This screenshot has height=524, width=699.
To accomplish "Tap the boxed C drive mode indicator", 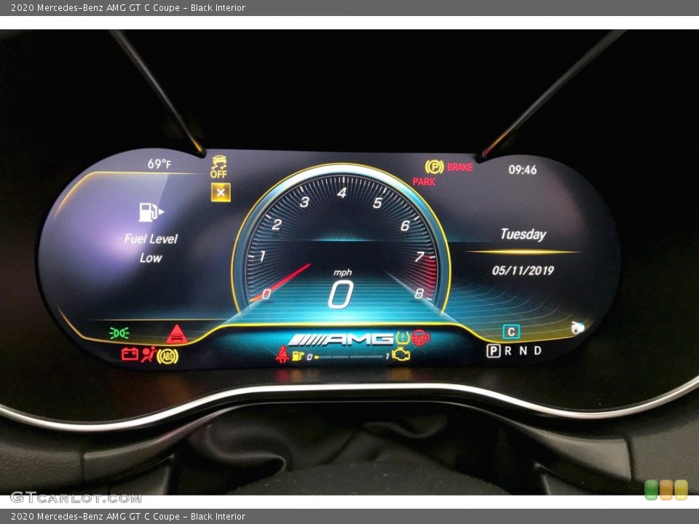I will 511,332.
